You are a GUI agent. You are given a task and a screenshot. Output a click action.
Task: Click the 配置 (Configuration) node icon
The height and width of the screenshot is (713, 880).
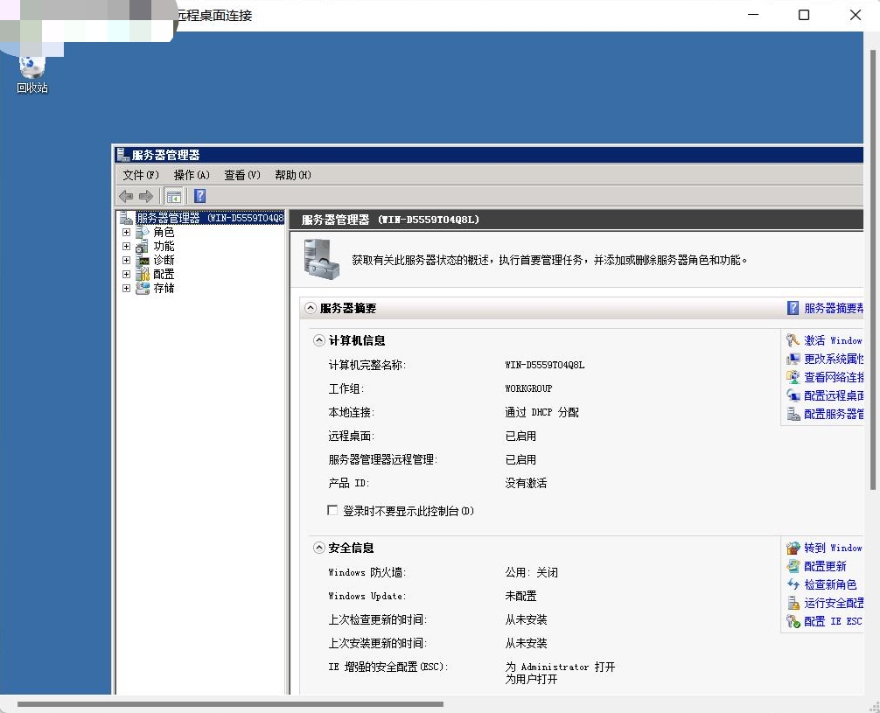pos(143,274)
